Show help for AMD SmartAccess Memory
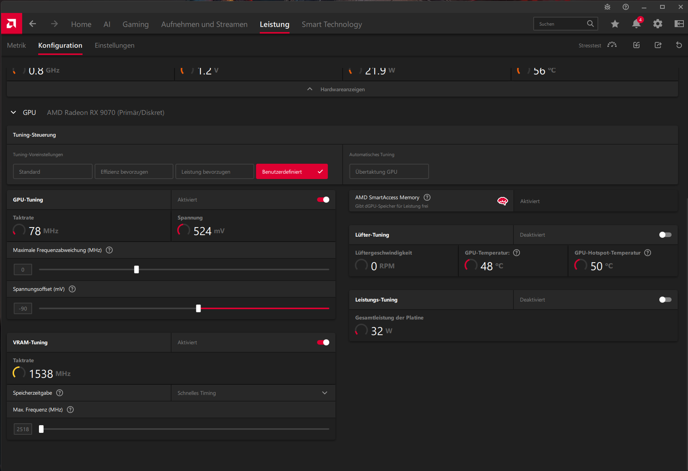Screen dimensions: 688x471 427,197
